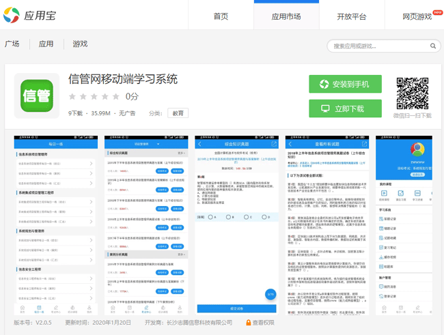
Task: Open the 教育 category tag
Action: coord(178,113)
